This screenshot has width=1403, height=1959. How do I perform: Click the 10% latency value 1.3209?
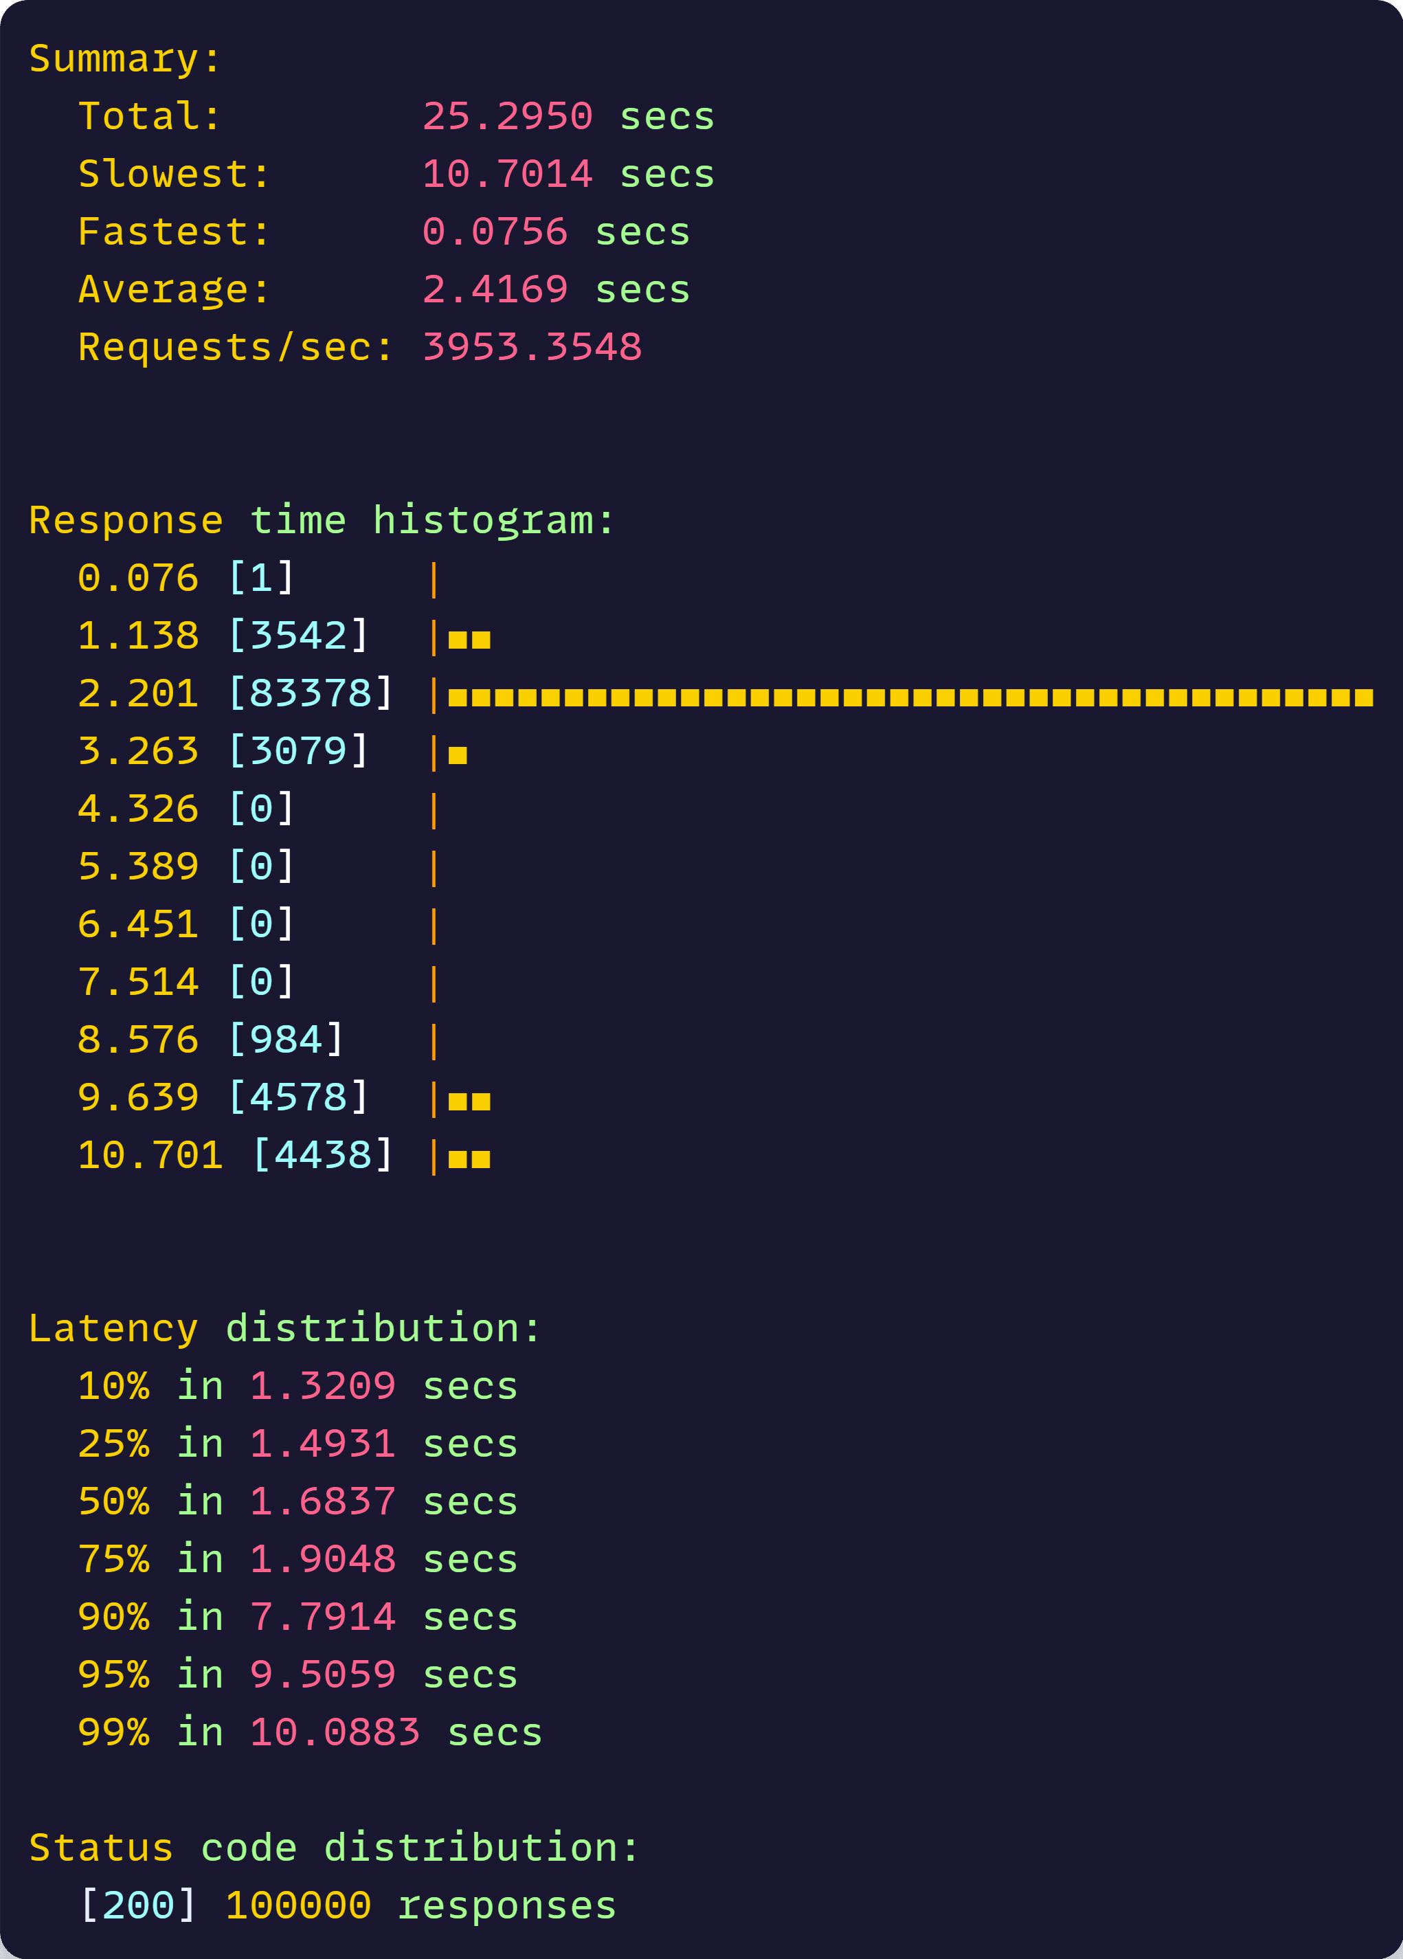322,1385
